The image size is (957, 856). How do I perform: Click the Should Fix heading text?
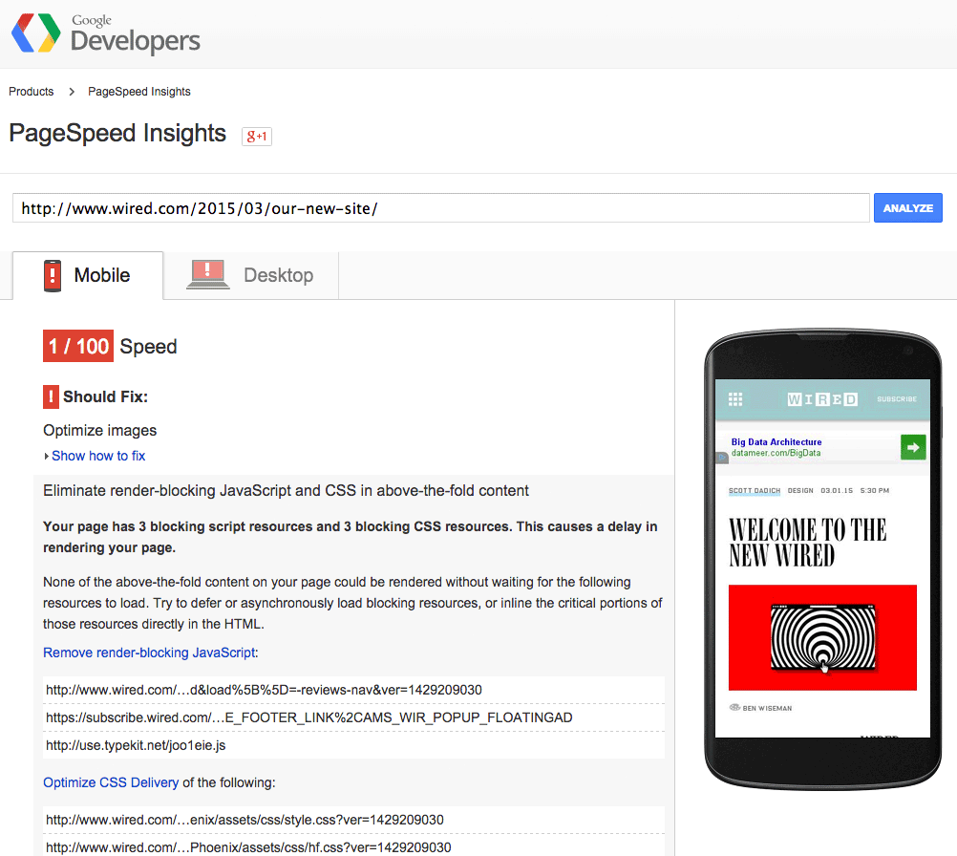tap(106, 396)
